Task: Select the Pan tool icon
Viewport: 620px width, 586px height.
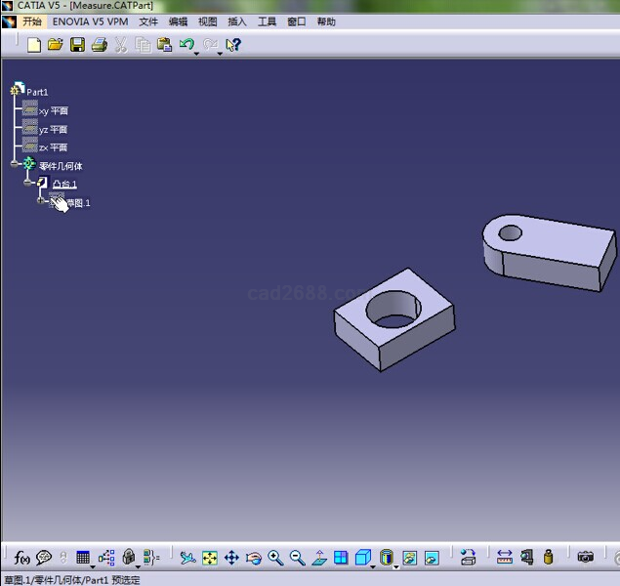Action: [x=231, y=558]
